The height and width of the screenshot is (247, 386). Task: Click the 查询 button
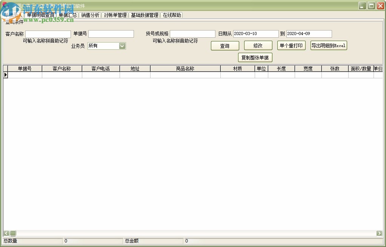coord(225,46)
